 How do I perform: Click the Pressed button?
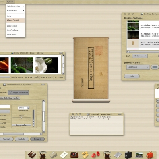(37, 139)
